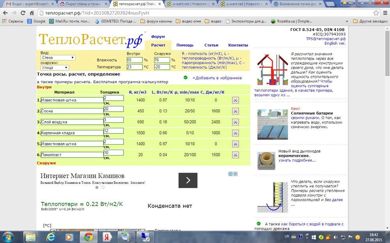The width and height of the screenshot is (390, 243).
Task: Open the volume control in the system tray
Action: 335,237
